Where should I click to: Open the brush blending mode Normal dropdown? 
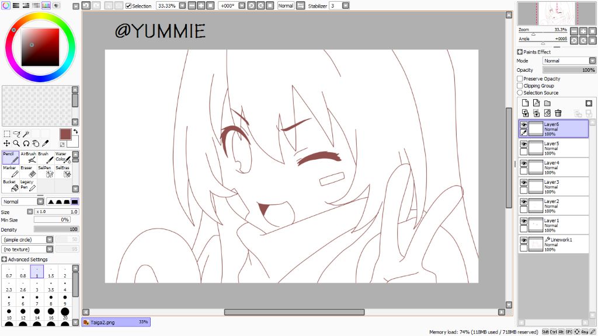(x=40, y=201)
